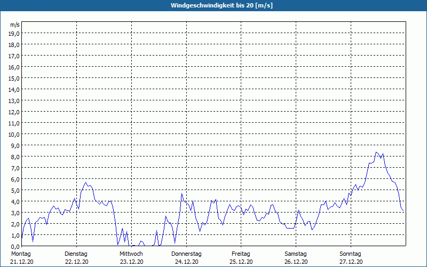Click the 10,0 axis value

tap(14, 135)
